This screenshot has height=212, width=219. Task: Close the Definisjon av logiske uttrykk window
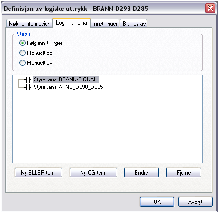210,8
